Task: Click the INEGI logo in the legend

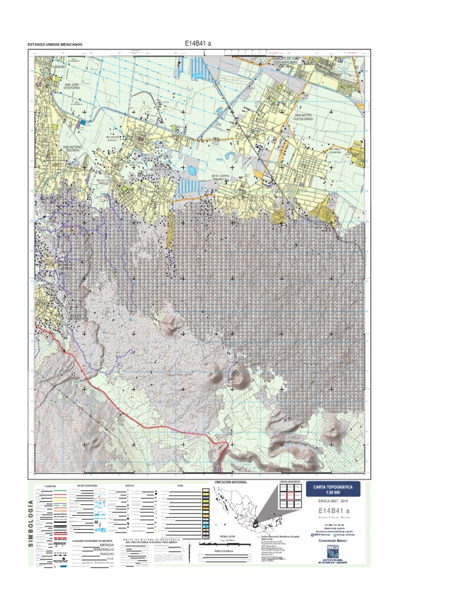Action: click(x=333, y=552)
